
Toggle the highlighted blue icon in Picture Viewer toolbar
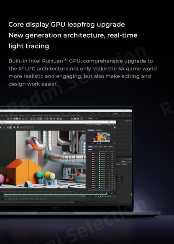[x=10, y=127]
